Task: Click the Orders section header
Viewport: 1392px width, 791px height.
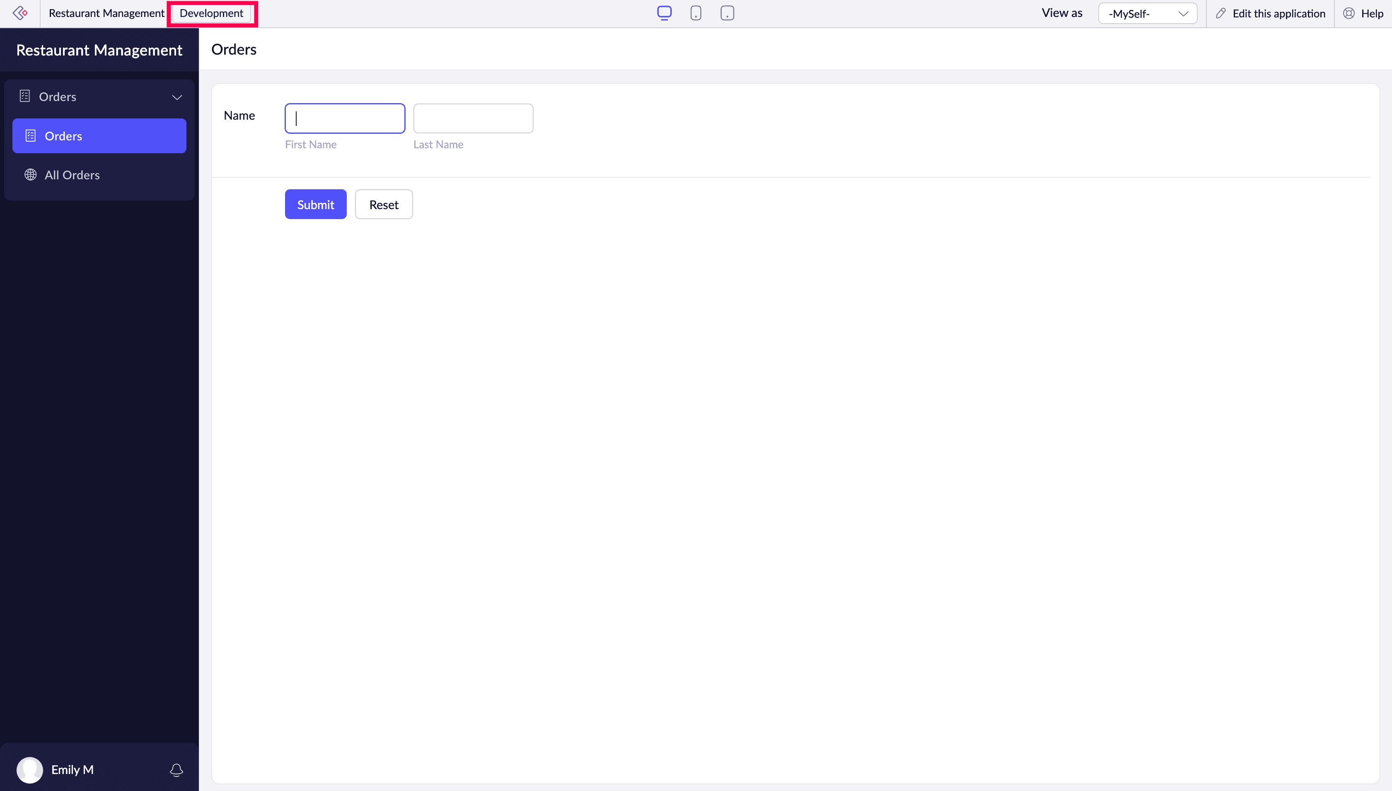Action: point(58,97)
